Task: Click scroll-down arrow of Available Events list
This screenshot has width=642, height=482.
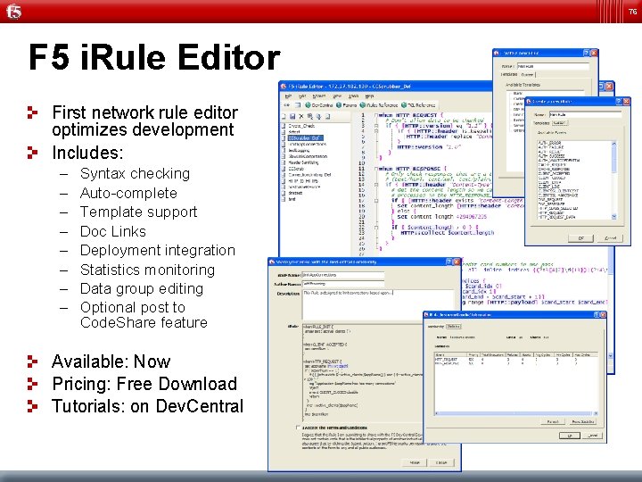Action: point(613,216)
